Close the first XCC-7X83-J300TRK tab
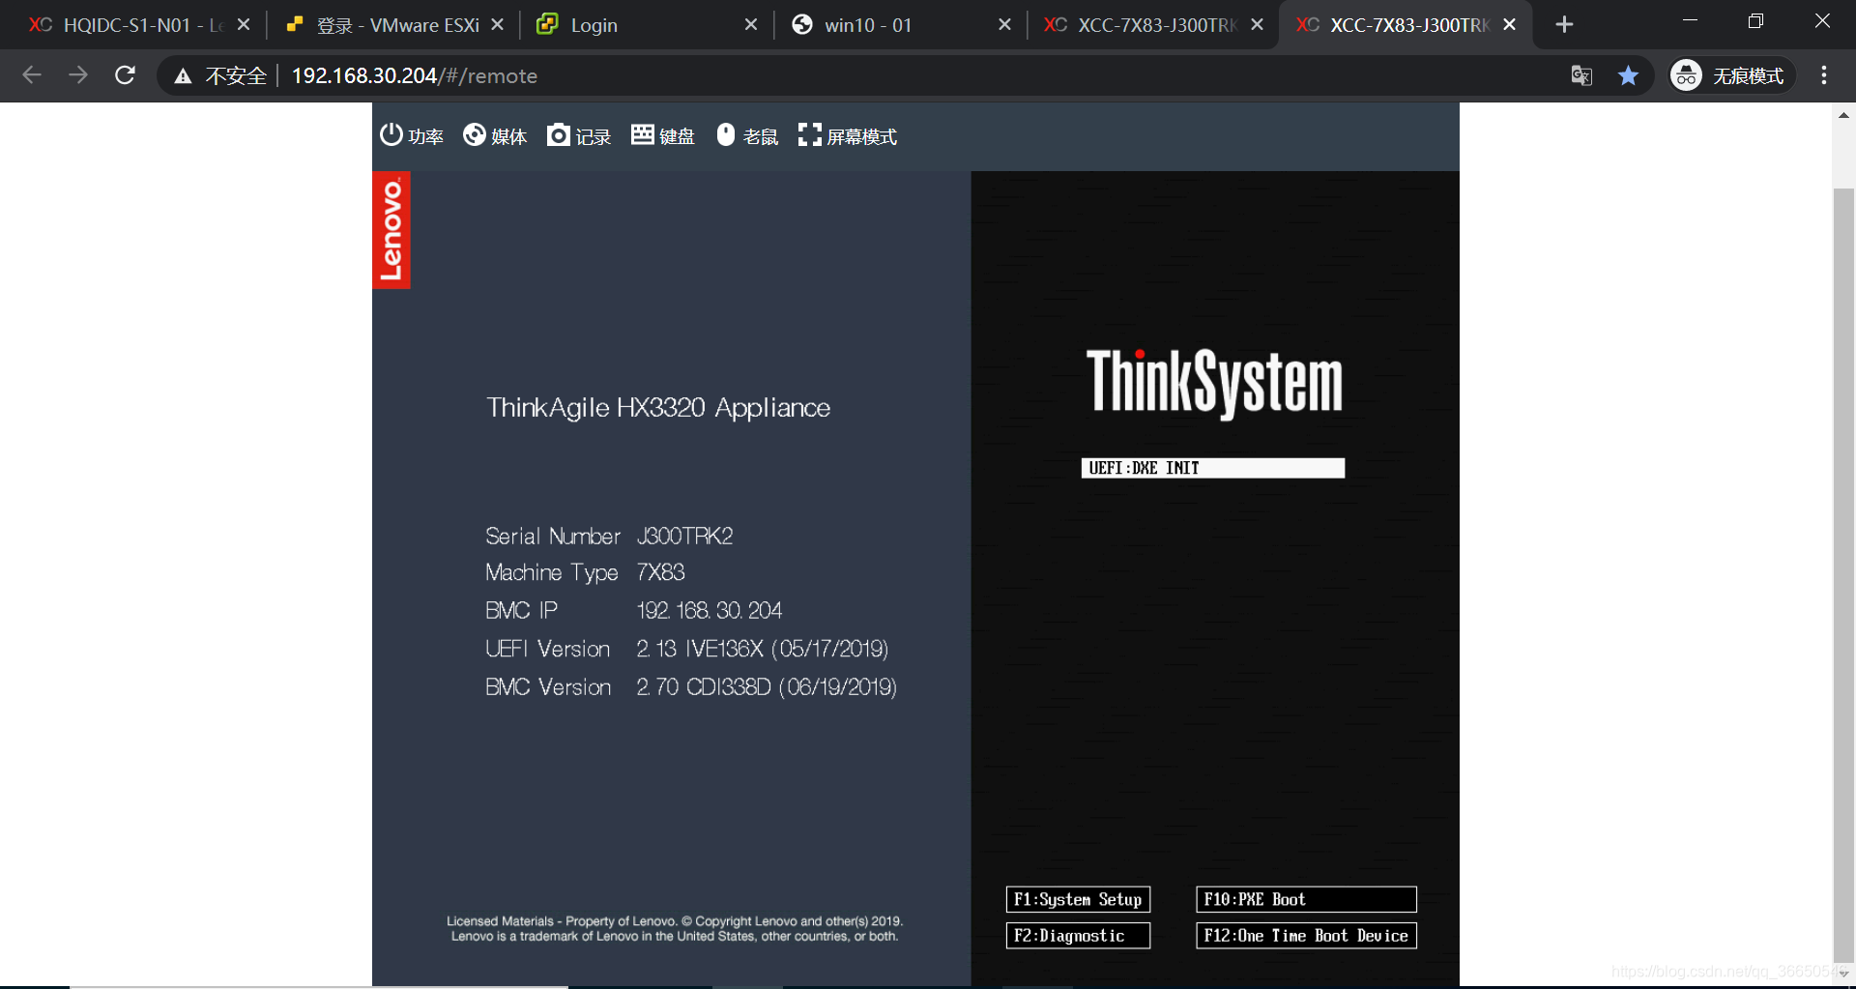Image resolution: width=1856 pixels, height=989 pixels. click(x=1257, y=25)
